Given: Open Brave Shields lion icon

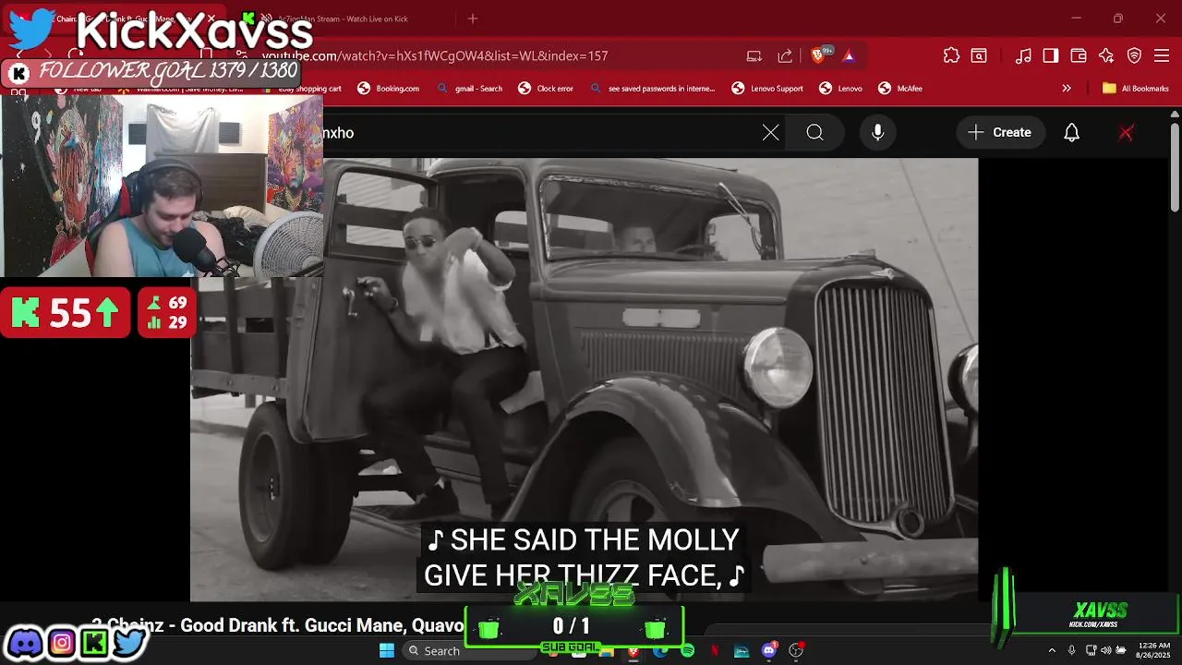Looking at the screenshot, I should 818,55.
